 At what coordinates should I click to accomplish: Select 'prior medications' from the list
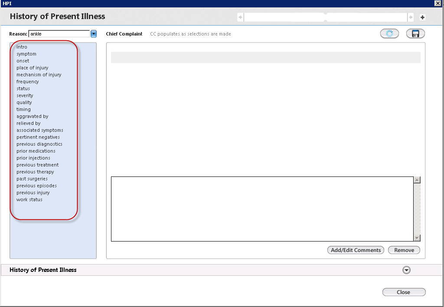pyautogui.click(x=36, y=151)
